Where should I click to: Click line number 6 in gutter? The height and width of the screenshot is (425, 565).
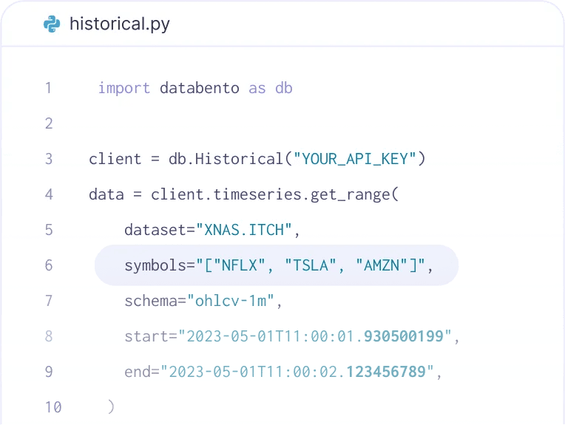pyautogui.click(x=49, y=265)
